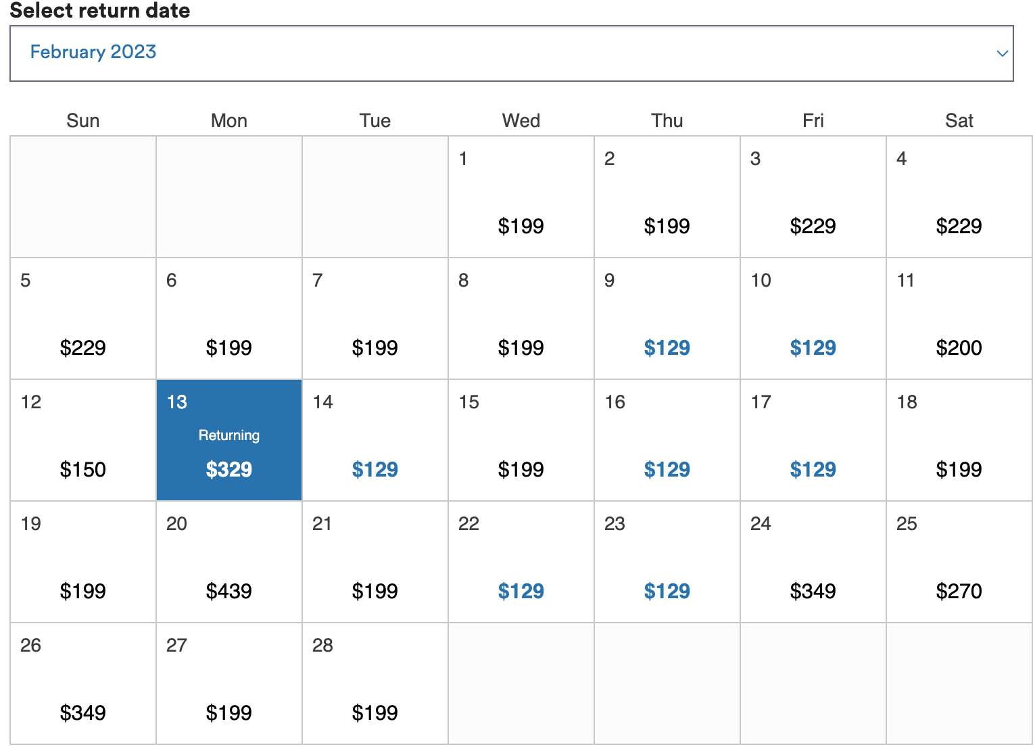Select February 1 as the return date
The height and width of the screenshot is (749, 1033).
521,196
